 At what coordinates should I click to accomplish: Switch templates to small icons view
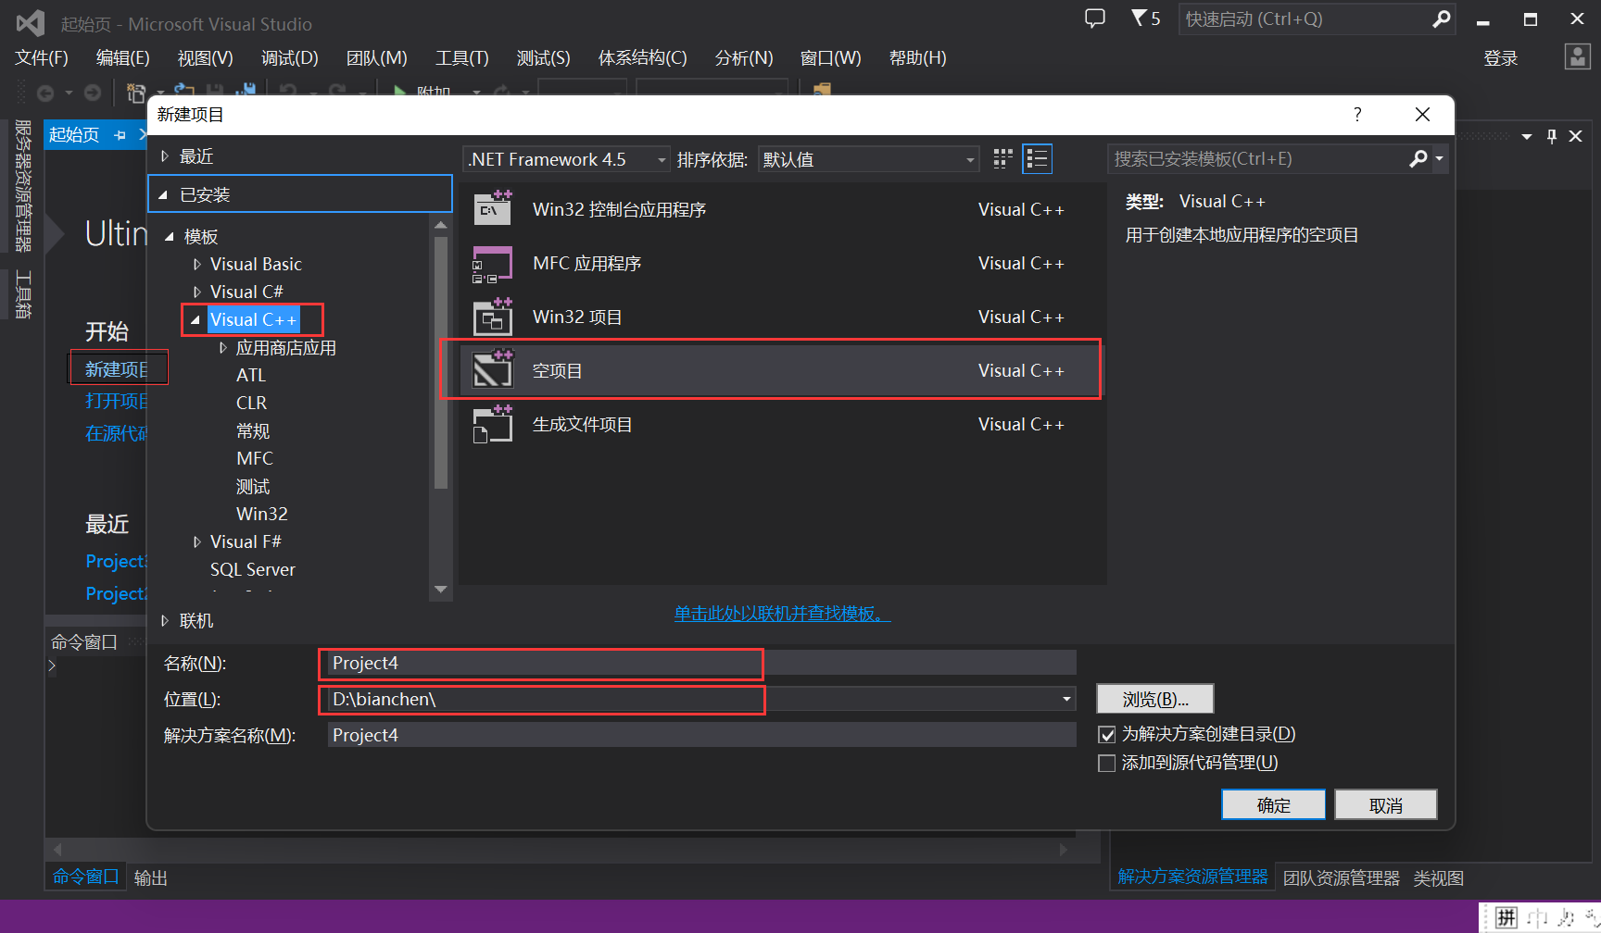point(1002,159)
